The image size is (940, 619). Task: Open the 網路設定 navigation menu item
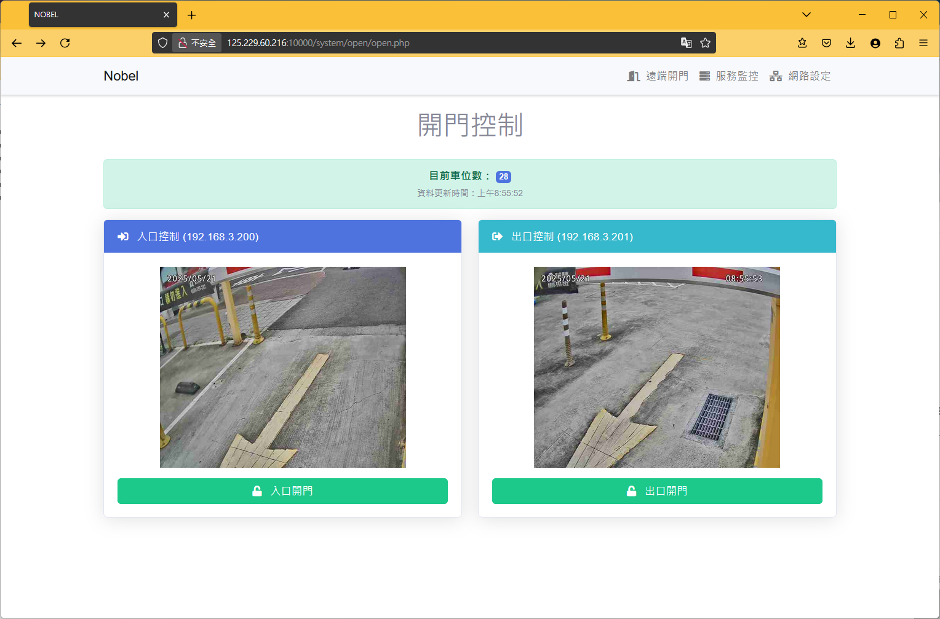tap(800, 76)
